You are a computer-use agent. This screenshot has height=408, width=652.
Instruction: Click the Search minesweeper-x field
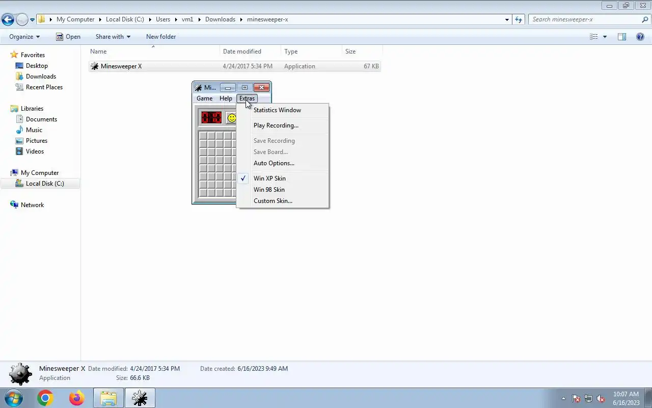coord(585,19)
